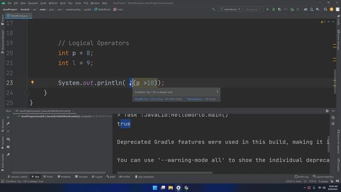Click the Sync Project with Gradle Files icon
The height and width of the screenshot is (192, 341).
(x=305, y=10)
